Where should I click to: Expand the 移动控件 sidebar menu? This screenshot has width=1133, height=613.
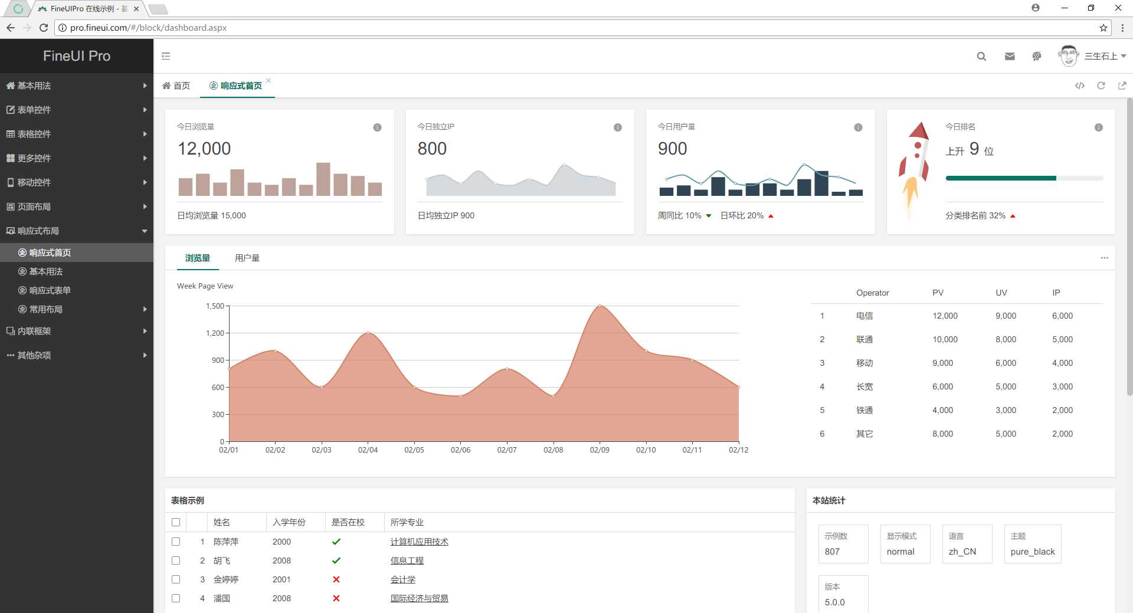[x=77, y=182]
